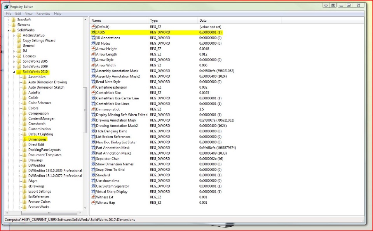Click the icon beside Part Annotation Mask2
This screenshot has width=373, height=231.
(93, 153)
